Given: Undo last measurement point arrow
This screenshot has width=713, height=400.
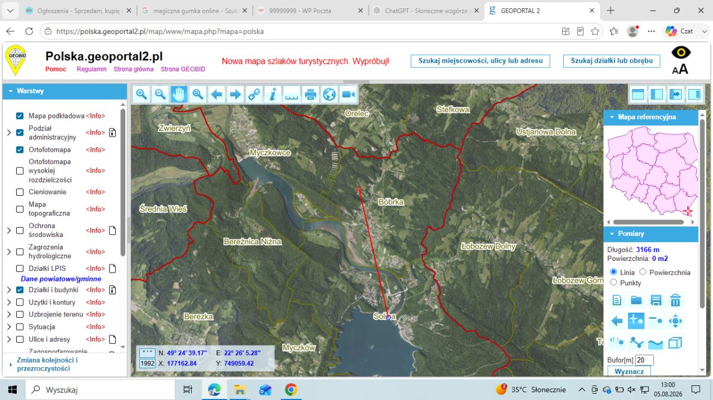Looking at the screenshot, I should point(617,321).
